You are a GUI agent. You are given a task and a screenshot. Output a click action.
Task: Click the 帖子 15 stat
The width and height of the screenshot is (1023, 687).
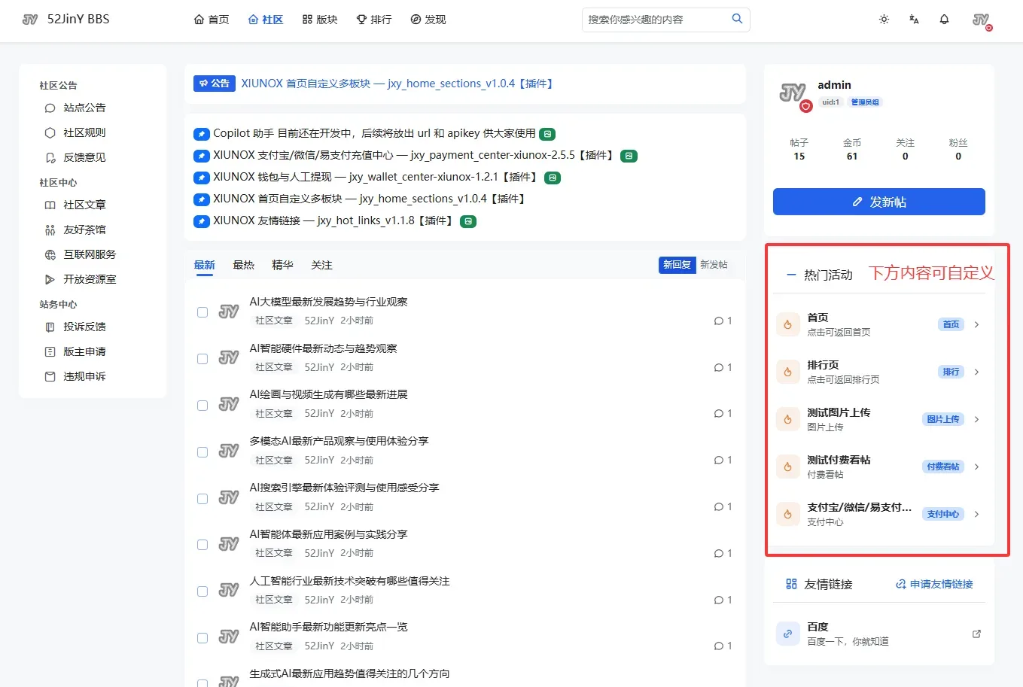click(x=799, y=149)
